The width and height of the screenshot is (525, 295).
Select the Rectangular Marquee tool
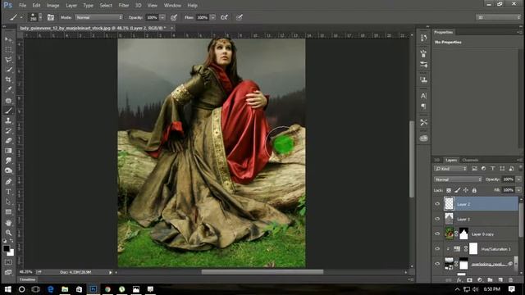tap(8, 49)
